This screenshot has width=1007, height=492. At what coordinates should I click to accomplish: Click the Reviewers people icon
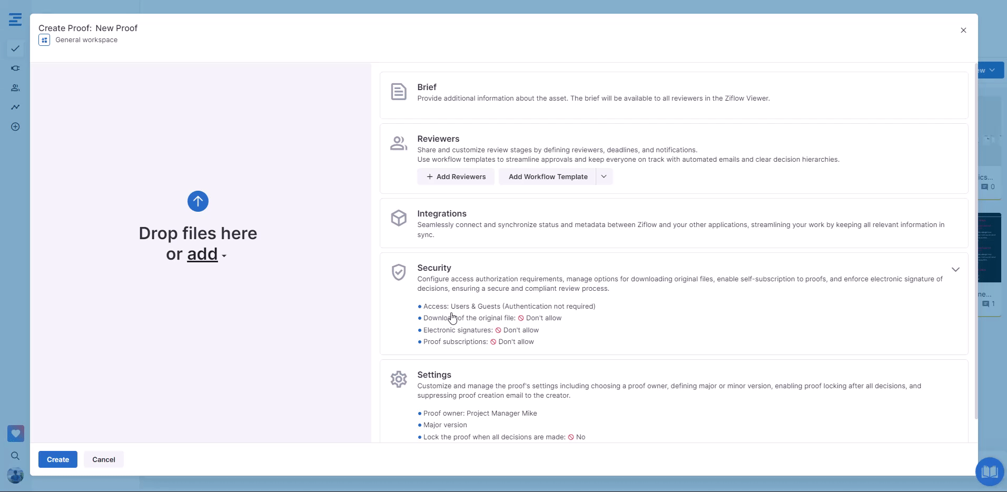point(399,143)
